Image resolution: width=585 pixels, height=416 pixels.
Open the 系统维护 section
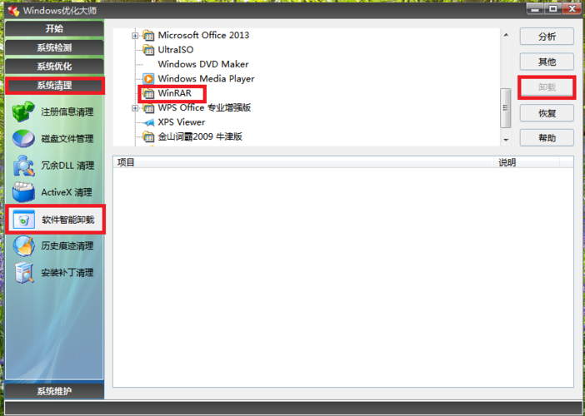point(54,391)
